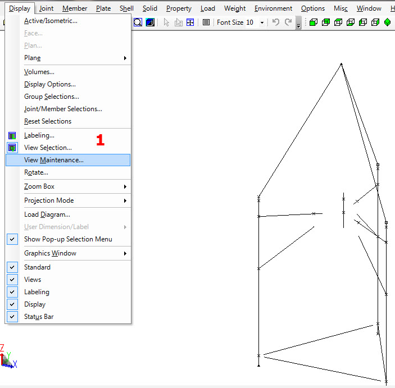Viewport: 395px width, 388px height.
Task: Open the Shell menu
Action: [126, 8]
